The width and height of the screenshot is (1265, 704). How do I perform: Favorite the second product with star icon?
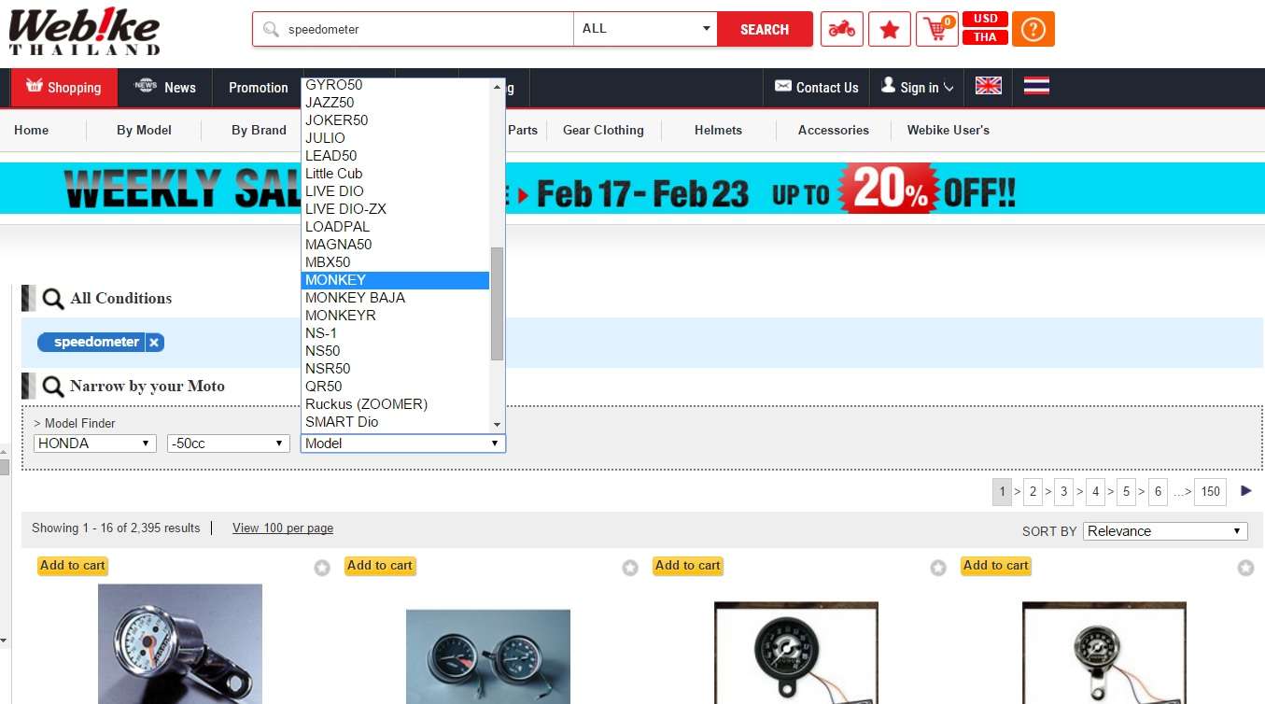click(630, 568)
